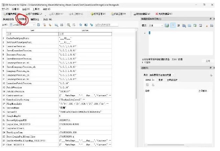Select the CachePushOpenState key cell

tap(32, 38)
